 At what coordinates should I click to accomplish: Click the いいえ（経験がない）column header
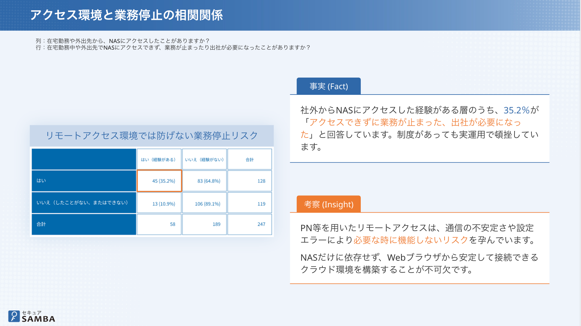pyautogui.click(x=204, y=159)
